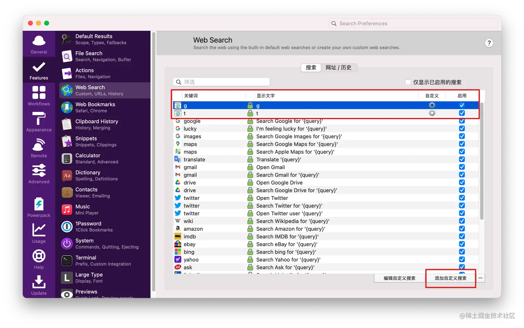Click the minus remove search button
This screenshot has height=328, width=524.
point(480,278)
